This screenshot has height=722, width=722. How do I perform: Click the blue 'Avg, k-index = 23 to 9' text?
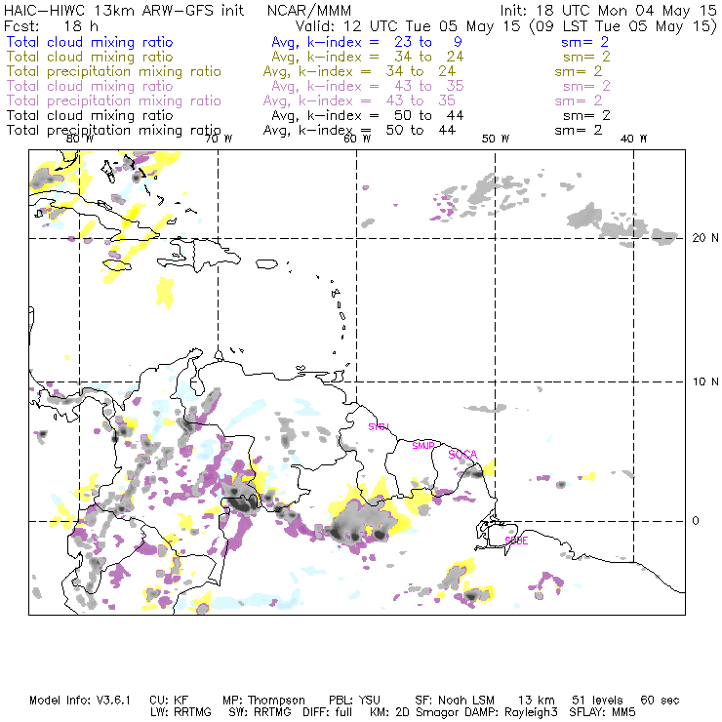click(x=367, y=42)
